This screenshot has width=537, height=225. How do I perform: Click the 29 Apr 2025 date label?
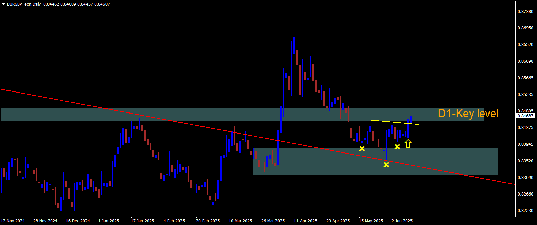[x=338, y=221]
